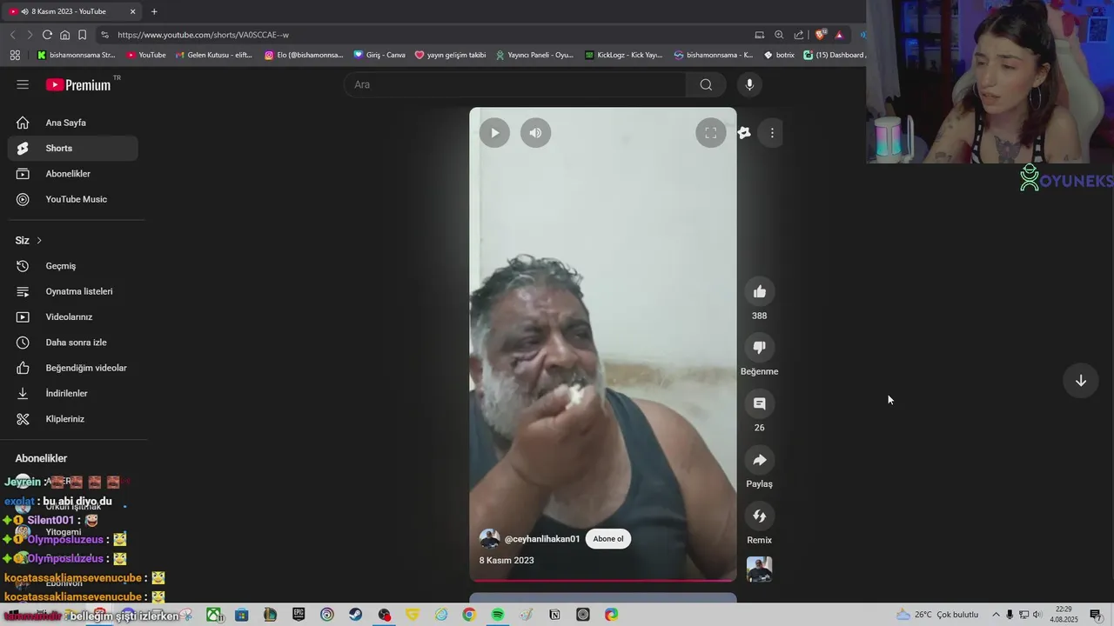Open the Brave Shields lion icon
The image size is (1114, 626).
click(820, 35)
